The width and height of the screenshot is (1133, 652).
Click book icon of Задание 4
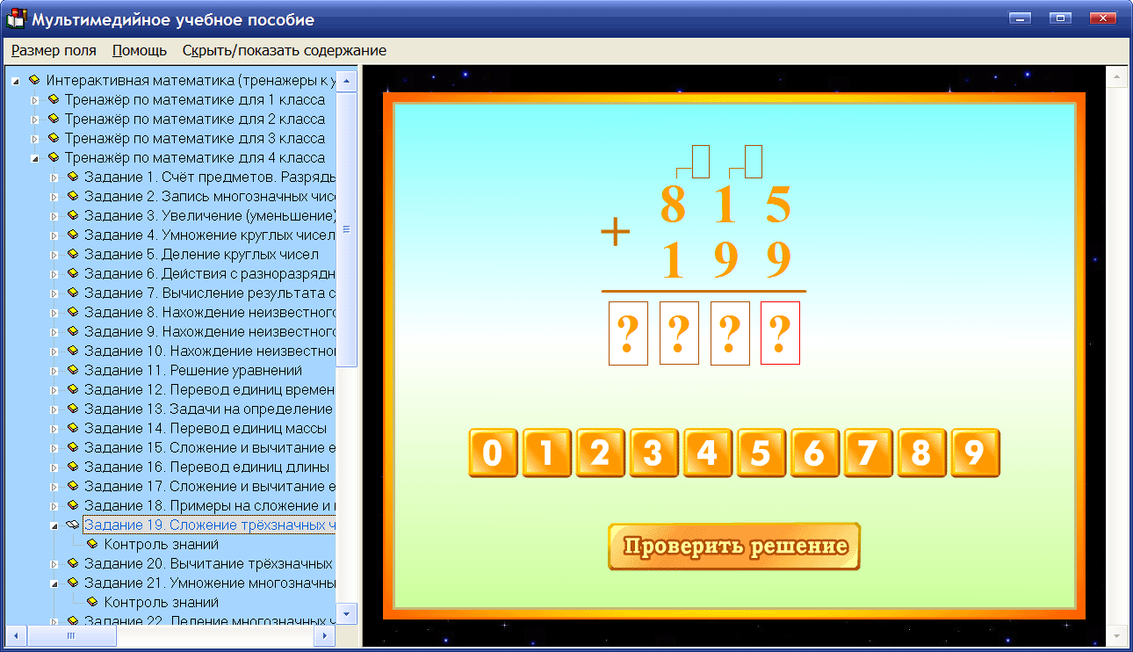click(x=73, y=235)
